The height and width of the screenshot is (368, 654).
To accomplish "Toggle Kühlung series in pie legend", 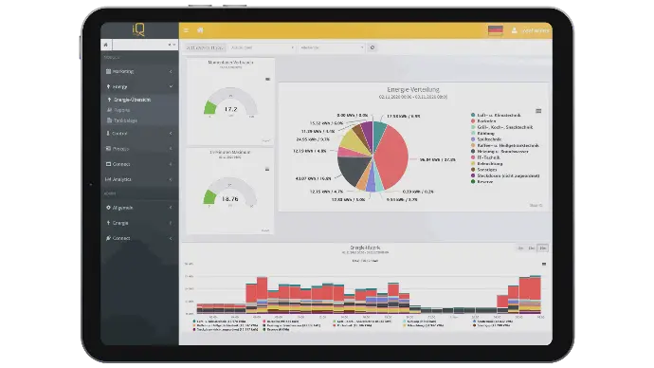I will 482,133.
